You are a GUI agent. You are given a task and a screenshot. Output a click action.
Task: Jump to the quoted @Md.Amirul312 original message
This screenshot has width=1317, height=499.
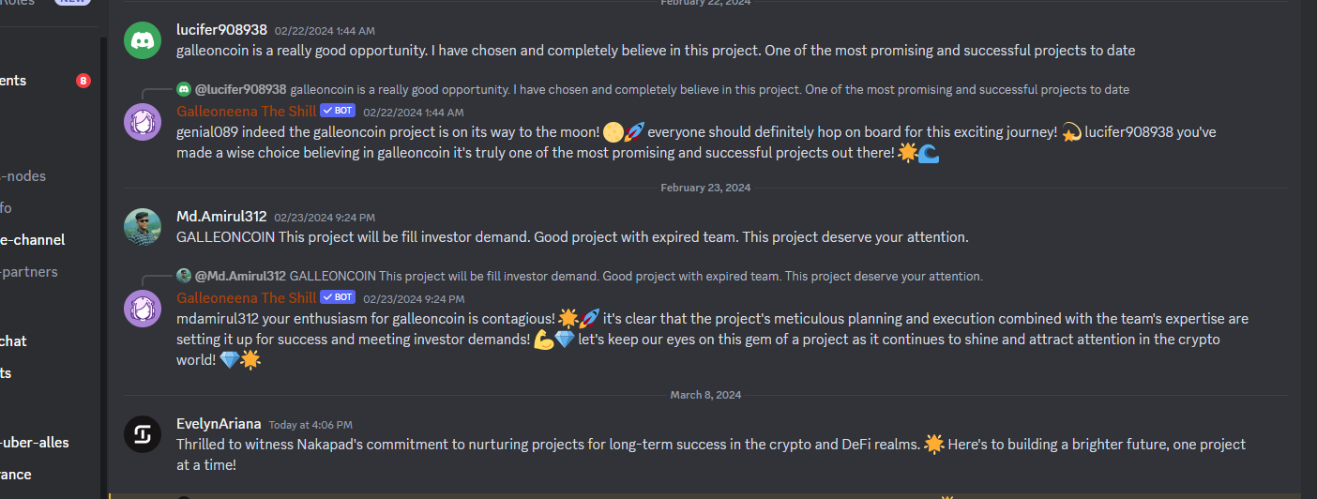click(x=636, y=277)
